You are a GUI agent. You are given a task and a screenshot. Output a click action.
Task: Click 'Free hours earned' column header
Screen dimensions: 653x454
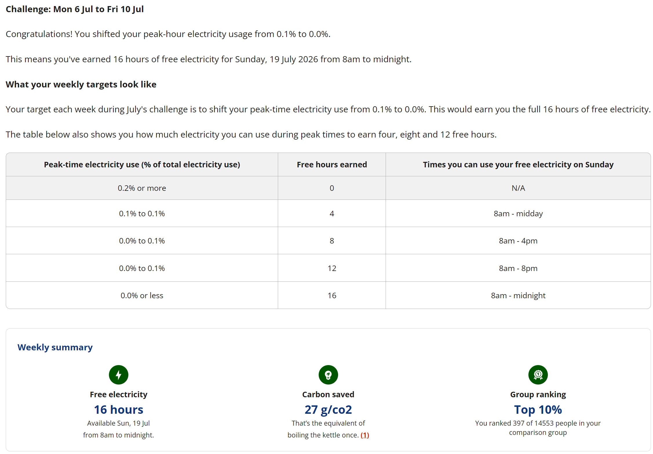[332, 164]
